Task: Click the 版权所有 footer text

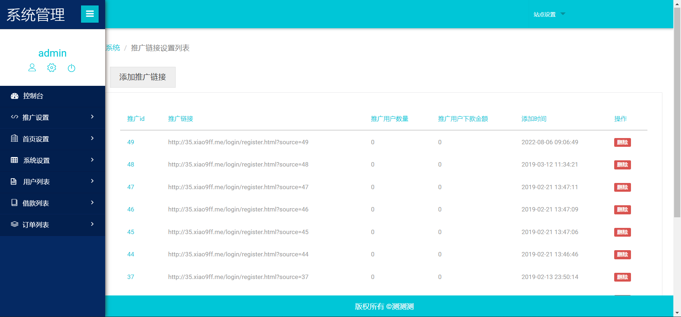Action: (x=384, y=306)
